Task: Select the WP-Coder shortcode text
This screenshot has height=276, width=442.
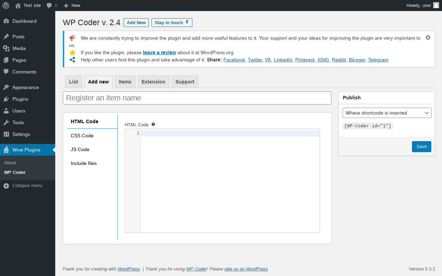Action: click(368, 126)
